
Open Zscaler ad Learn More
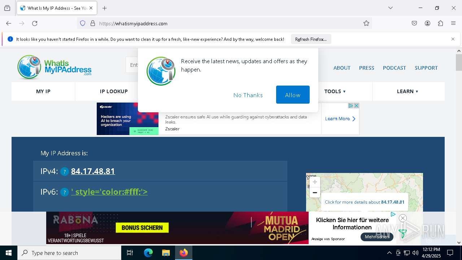click(x=340, y=118)
